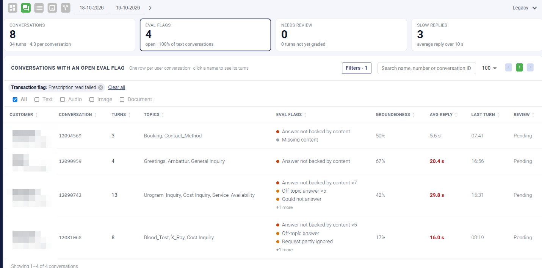Switch to the list view icon
542x268 pixels.
point(39,8)
